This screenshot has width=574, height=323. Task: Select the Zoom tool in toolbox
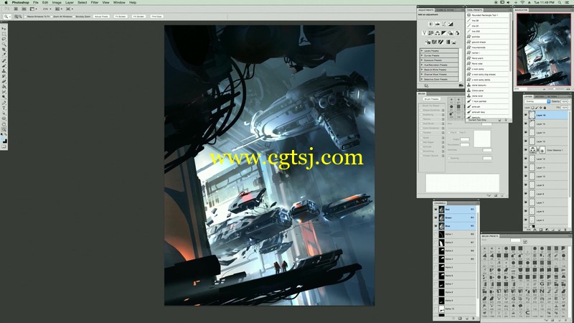(x=4, y=130)
